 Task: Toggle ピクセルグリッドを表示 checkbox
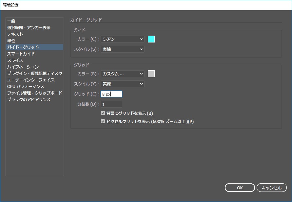point(103,122)
